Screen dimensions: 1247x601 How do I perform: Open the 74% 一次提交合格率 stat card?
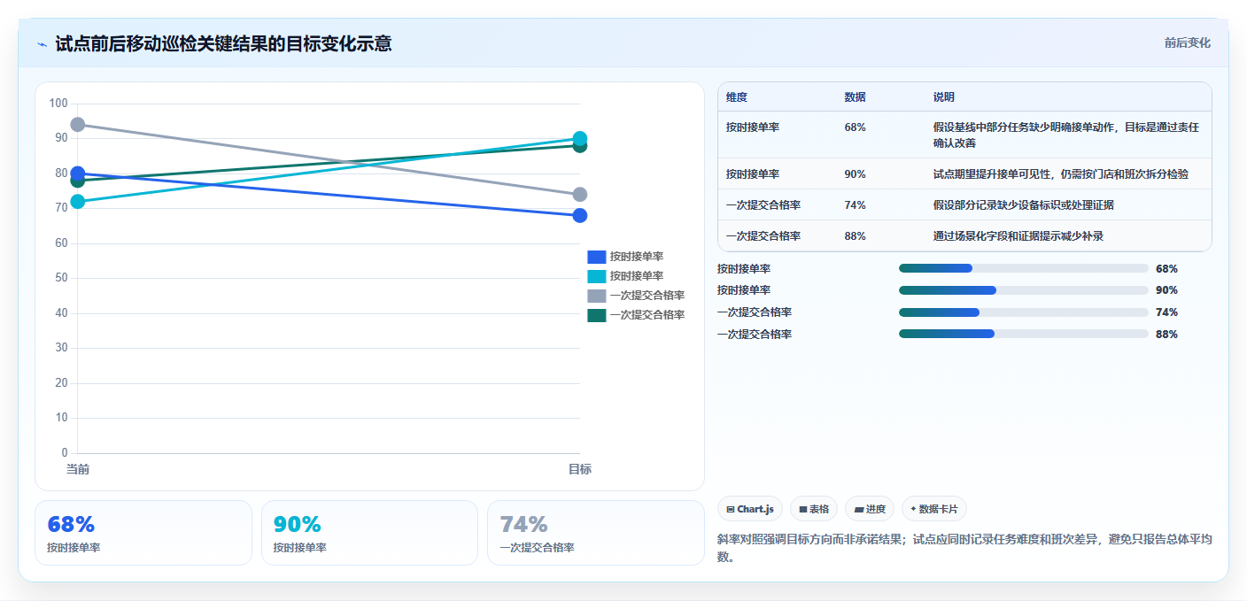click(595, 533)
